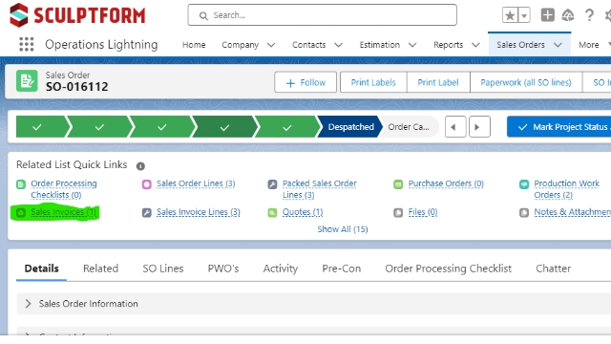Viewport: 611px width, 344px height.
Task: Open the App Launcher grid icon
Action: coord(27,45)
